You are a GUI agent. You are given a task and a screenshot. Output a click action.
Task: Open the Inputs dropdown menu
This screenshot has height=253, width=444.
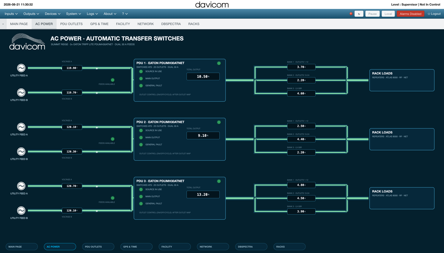(x=11, y=14)
